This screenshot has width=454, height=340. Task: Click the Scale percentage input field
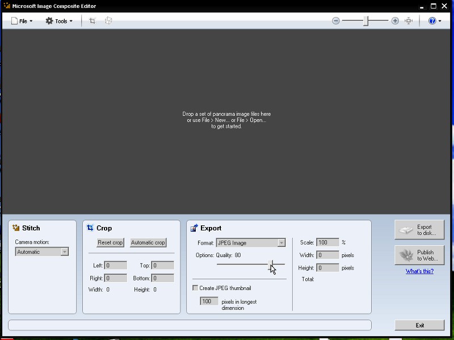coord(327,243)
